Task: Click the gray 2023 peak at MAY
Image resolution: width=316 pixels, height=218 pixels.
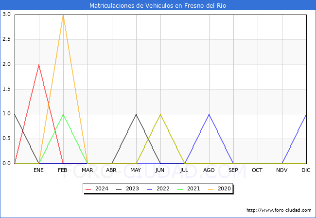Action: pos(136,114)
